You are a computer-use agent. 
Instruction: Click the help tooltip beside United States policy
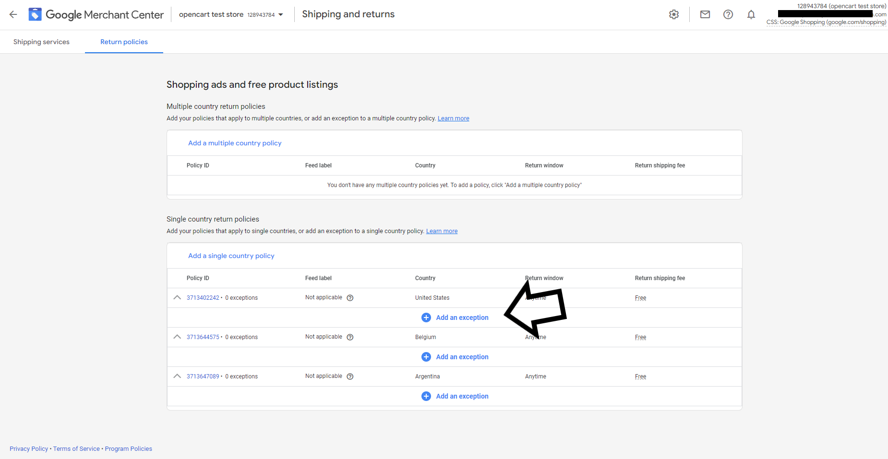click(x=349, y=297)
